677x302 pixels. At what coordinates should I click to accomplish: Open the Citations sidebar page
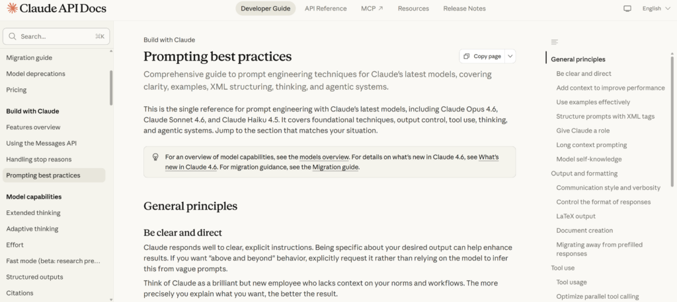(x=20, y=293)
